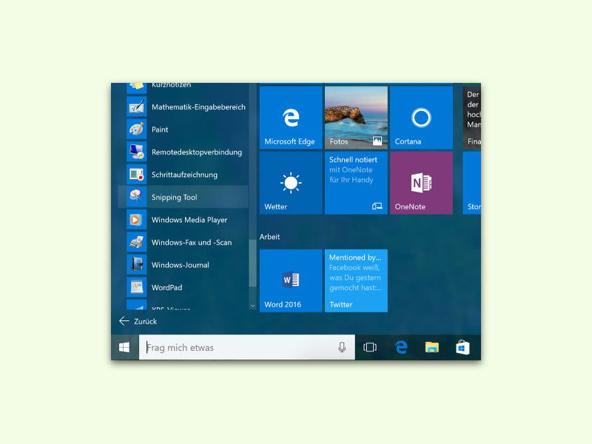The image size is (592, 444).
Task: Open the partially visible news tile
Action: point(472,118)
